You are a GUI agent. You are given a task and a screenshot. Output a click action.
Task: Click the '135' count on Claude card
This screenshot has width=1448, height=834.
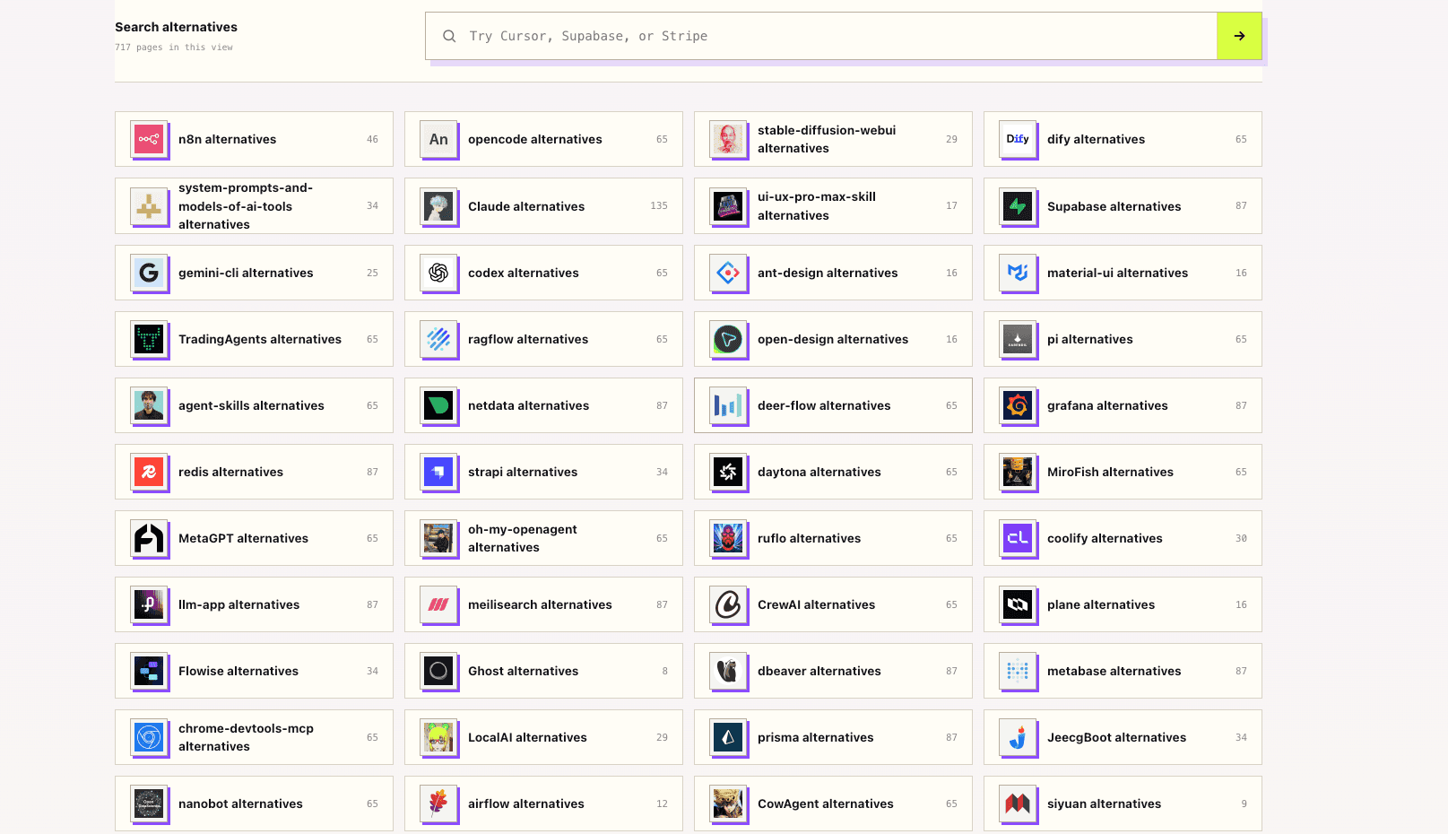[659, 205]
